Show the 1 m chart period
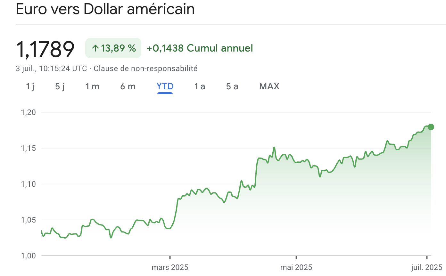Image resolution: width=446 pixels, height=276 pixels. point(92,86)
